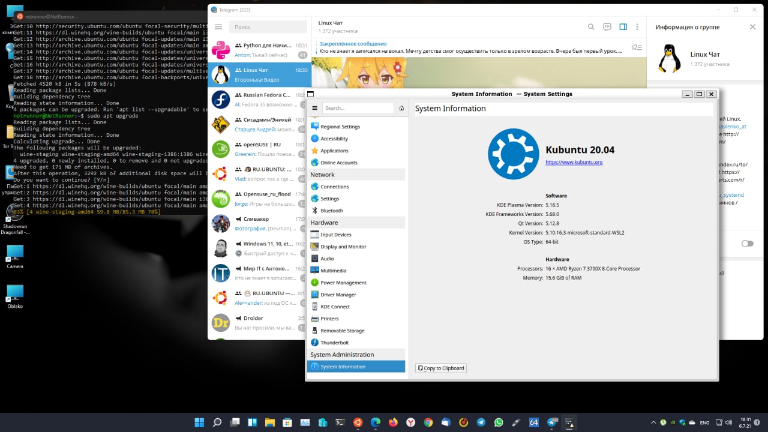Open Driver Manager
The width and height of the screenshot is (768, 432).
(356, 295)
